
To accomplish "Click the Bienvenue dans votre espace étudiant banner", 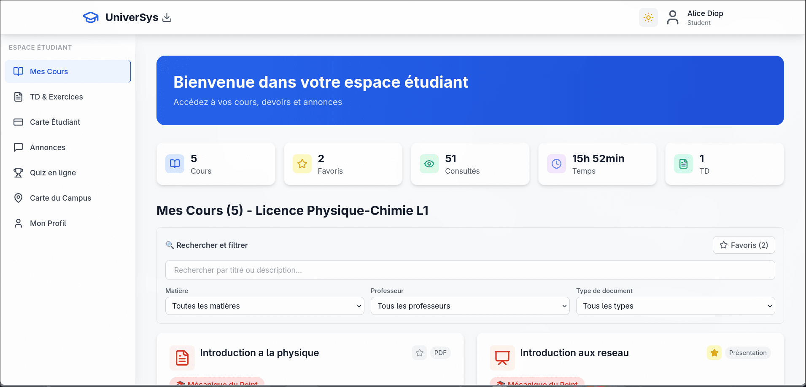I will pos(470,90).
